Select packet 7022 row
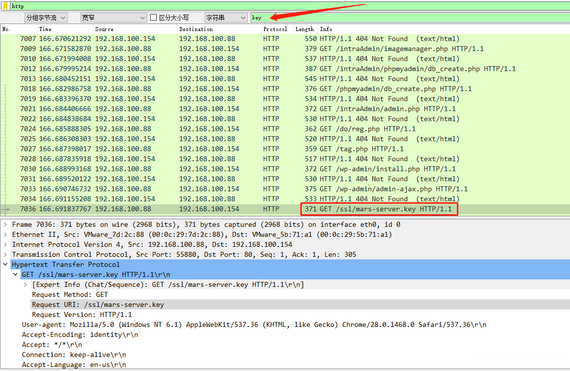The height and width of the screenshot is (371, 570). [x=285, y=119]
